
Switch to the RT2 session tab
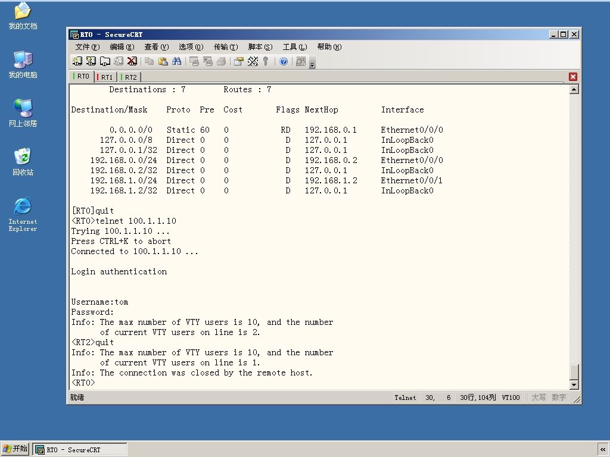coord(129,77)
